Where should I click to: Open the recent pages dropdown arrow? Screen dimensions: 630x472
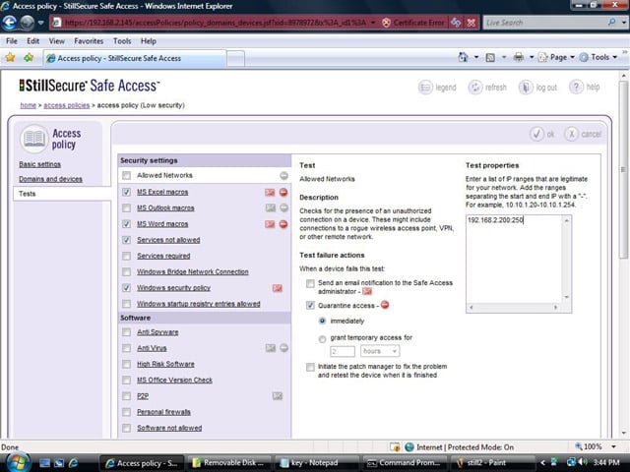tap(40, 23)
